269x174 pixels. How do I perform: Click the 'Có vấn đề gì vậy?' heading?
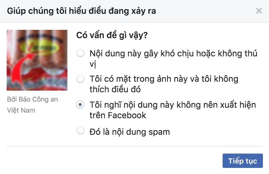point(112,35)
